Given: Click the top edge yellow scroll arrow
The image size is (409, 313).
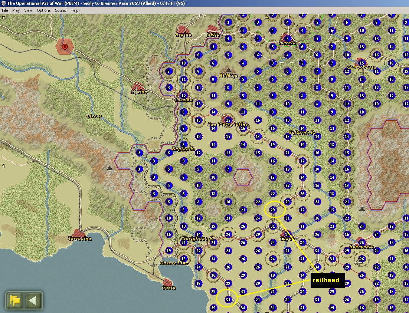Looking at the screenshot, I should pyautogui.click(x=267, y=17).
